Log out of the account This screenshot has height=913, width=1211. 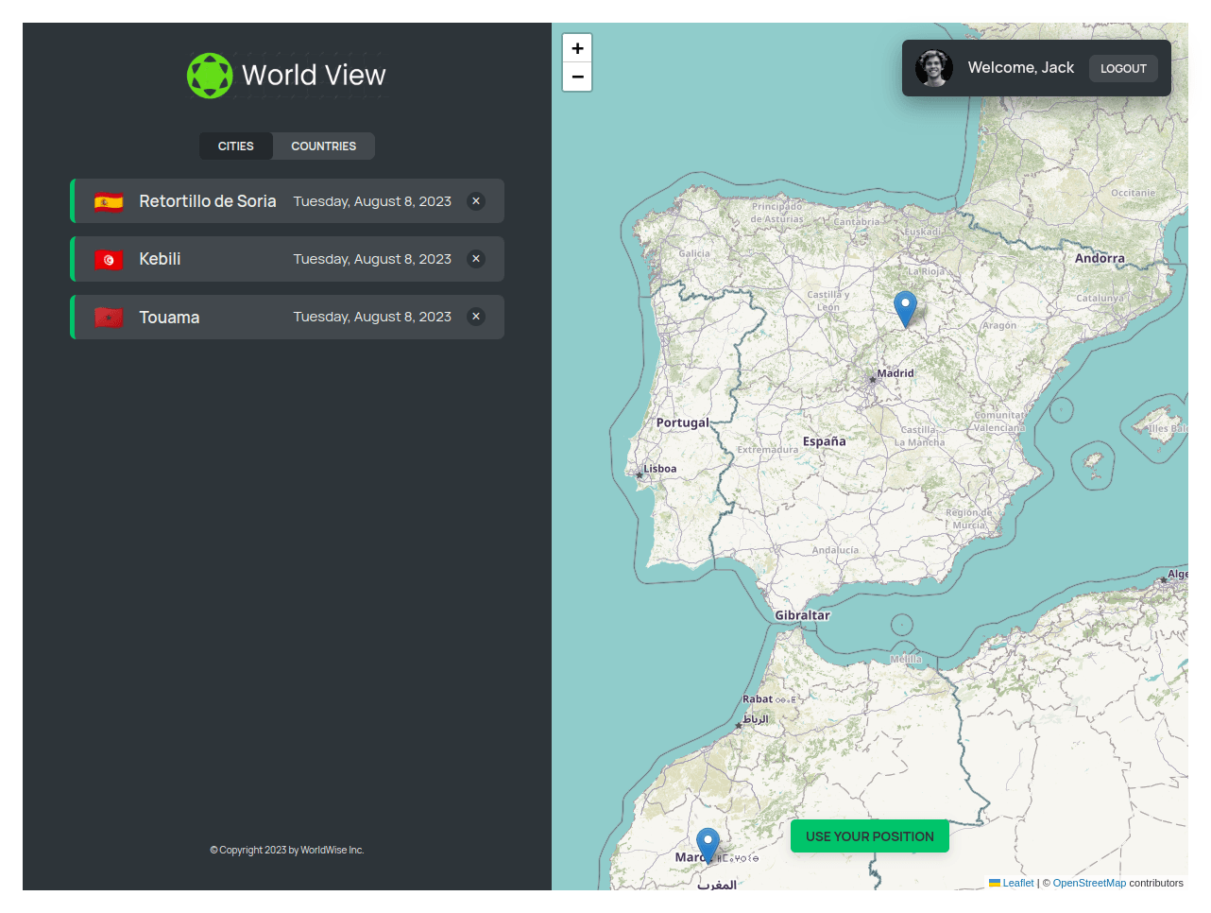coord(1123,68)
